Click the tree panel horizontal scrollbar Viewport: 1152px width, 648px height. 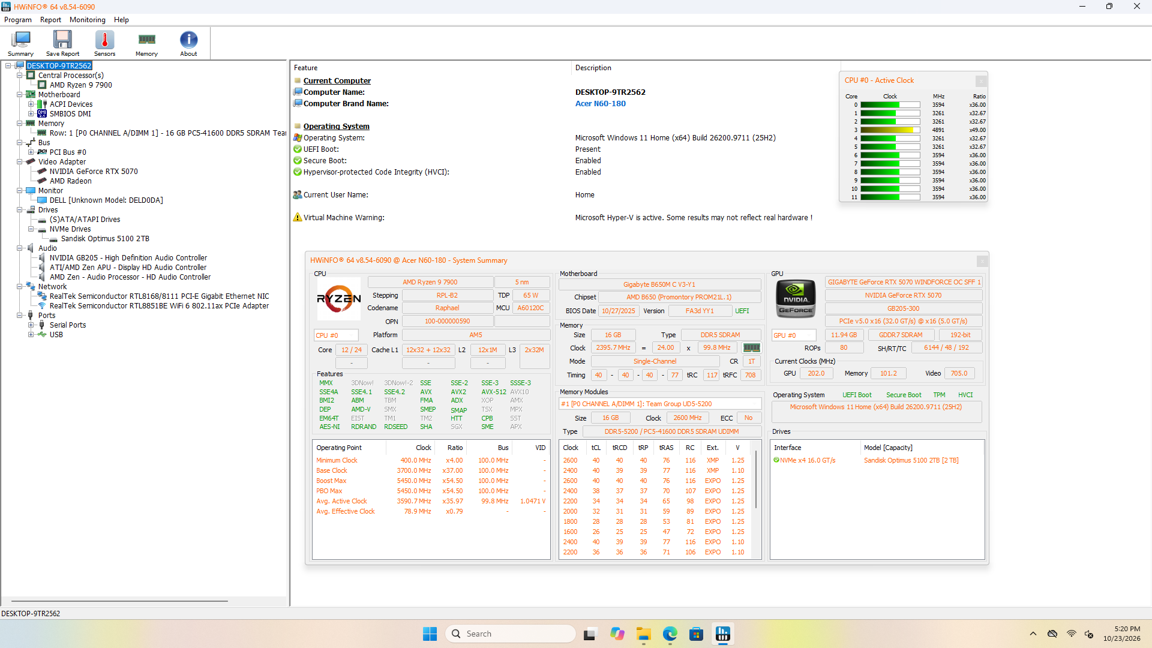pos(119,601)
